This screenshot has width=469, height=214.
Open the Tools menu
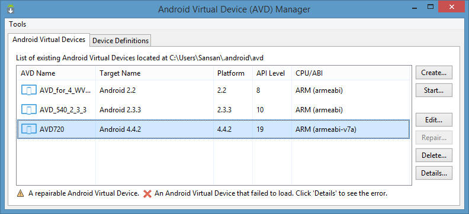coord(18,24)
